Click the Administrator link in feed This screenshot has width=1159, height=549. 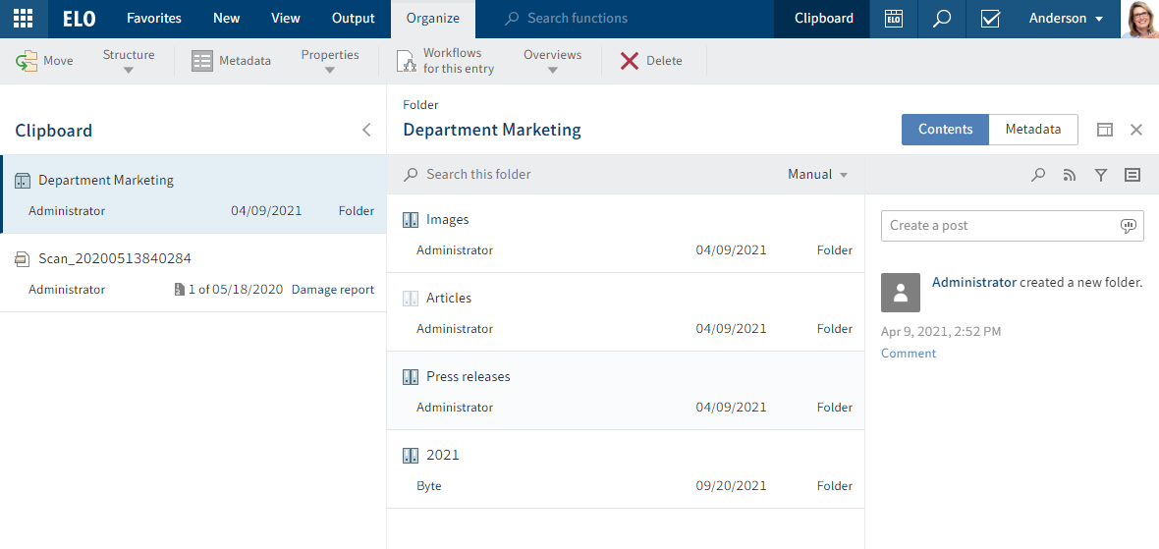click(x=973, y=282)
